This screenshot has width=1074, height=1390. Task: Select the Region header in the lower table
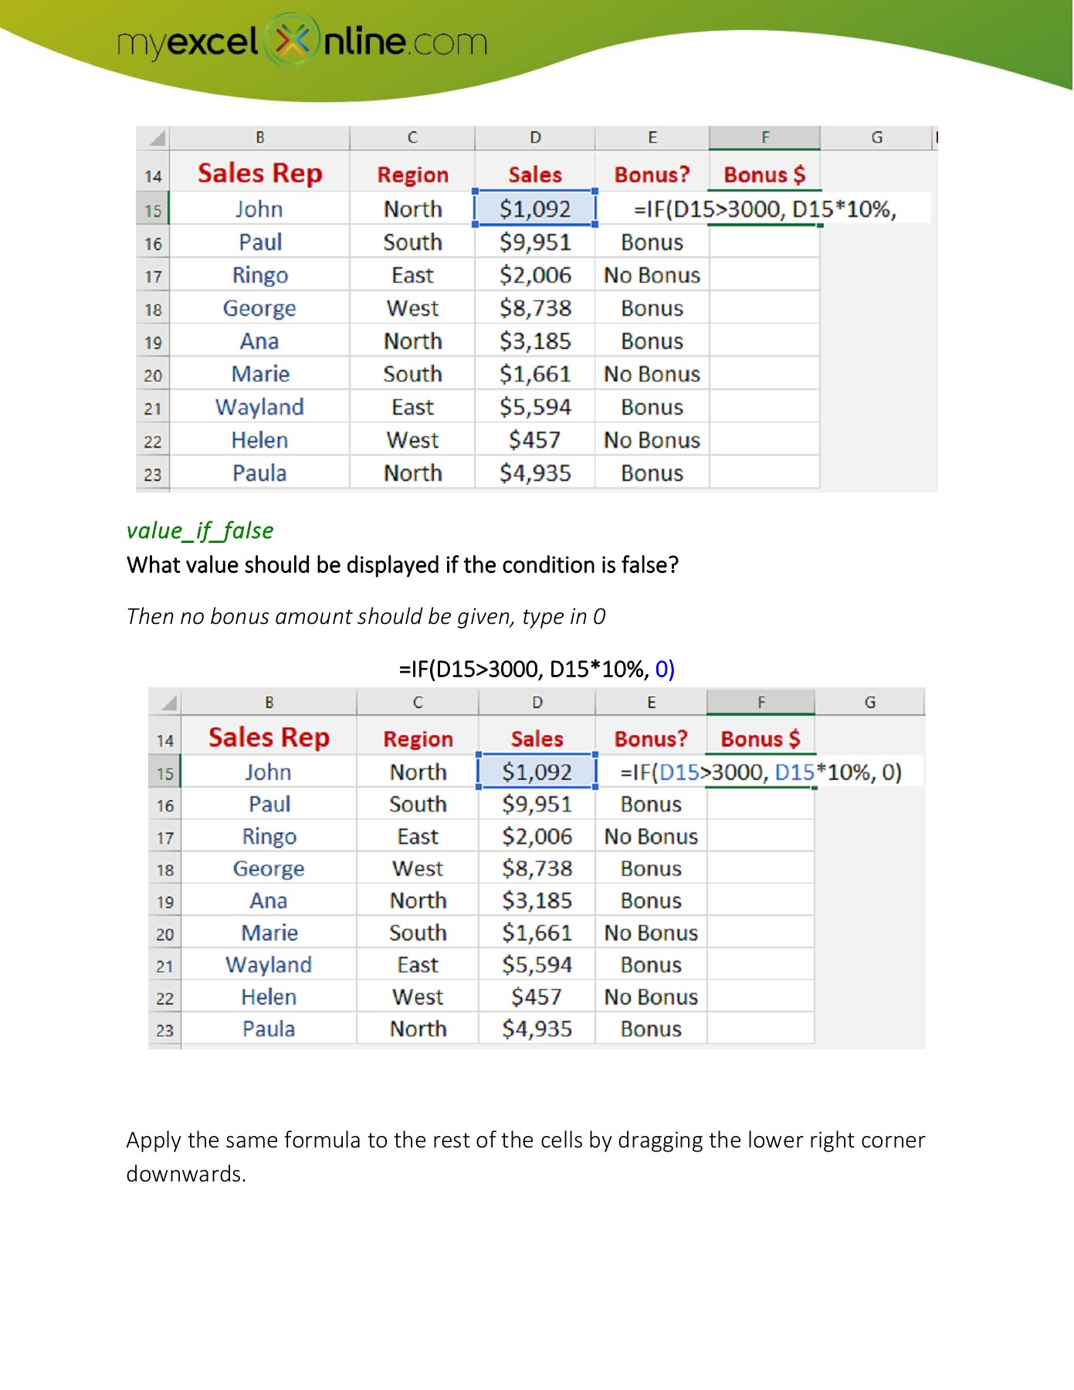pyautogui.click(x=418, y=738)
